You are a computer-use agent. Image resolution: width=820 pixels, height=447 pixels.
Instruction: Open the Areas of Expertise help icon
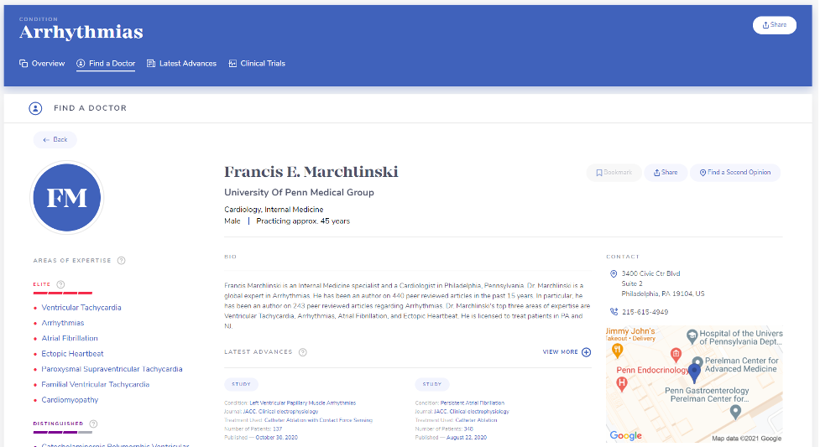122,260
